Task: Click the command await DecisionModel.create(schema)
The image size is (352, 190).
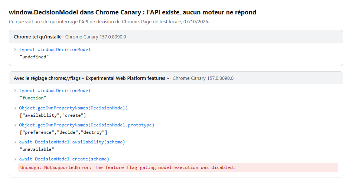Action: pyautogui.click(x=64, y=159)
